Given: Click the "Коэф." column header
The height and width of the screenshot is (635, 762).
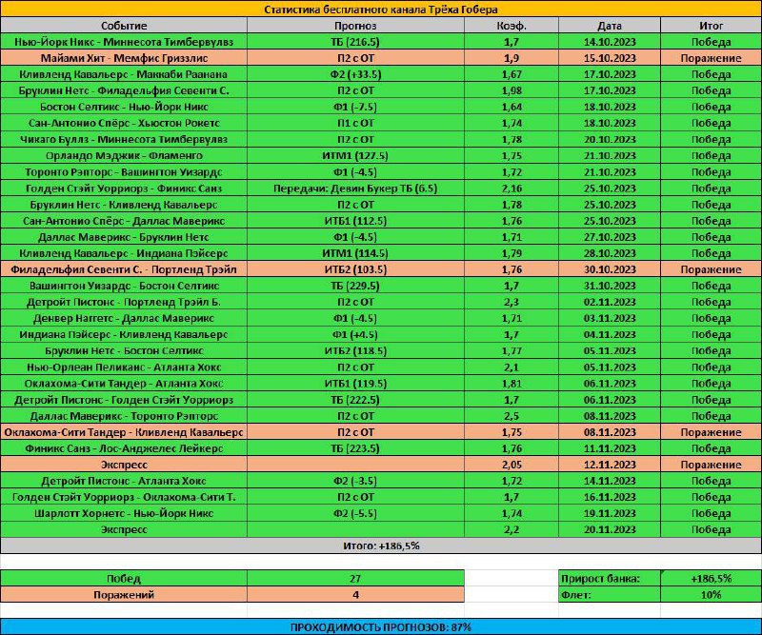Looking at the screenshot, I should tap(511, 26).
